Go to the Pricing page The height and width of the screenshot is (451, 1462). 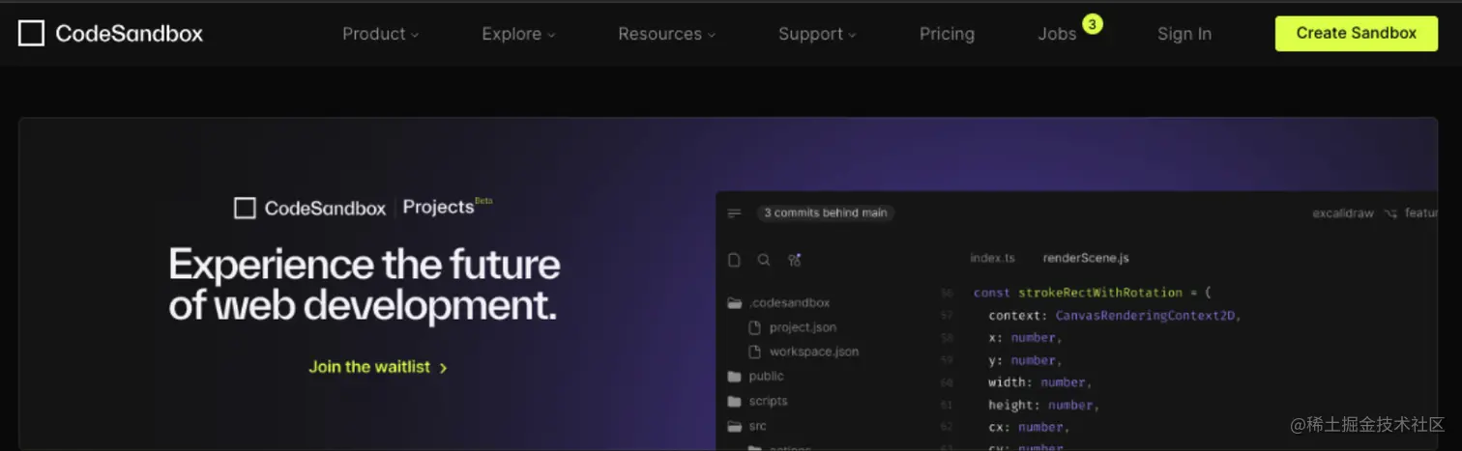tap(947, 34)
